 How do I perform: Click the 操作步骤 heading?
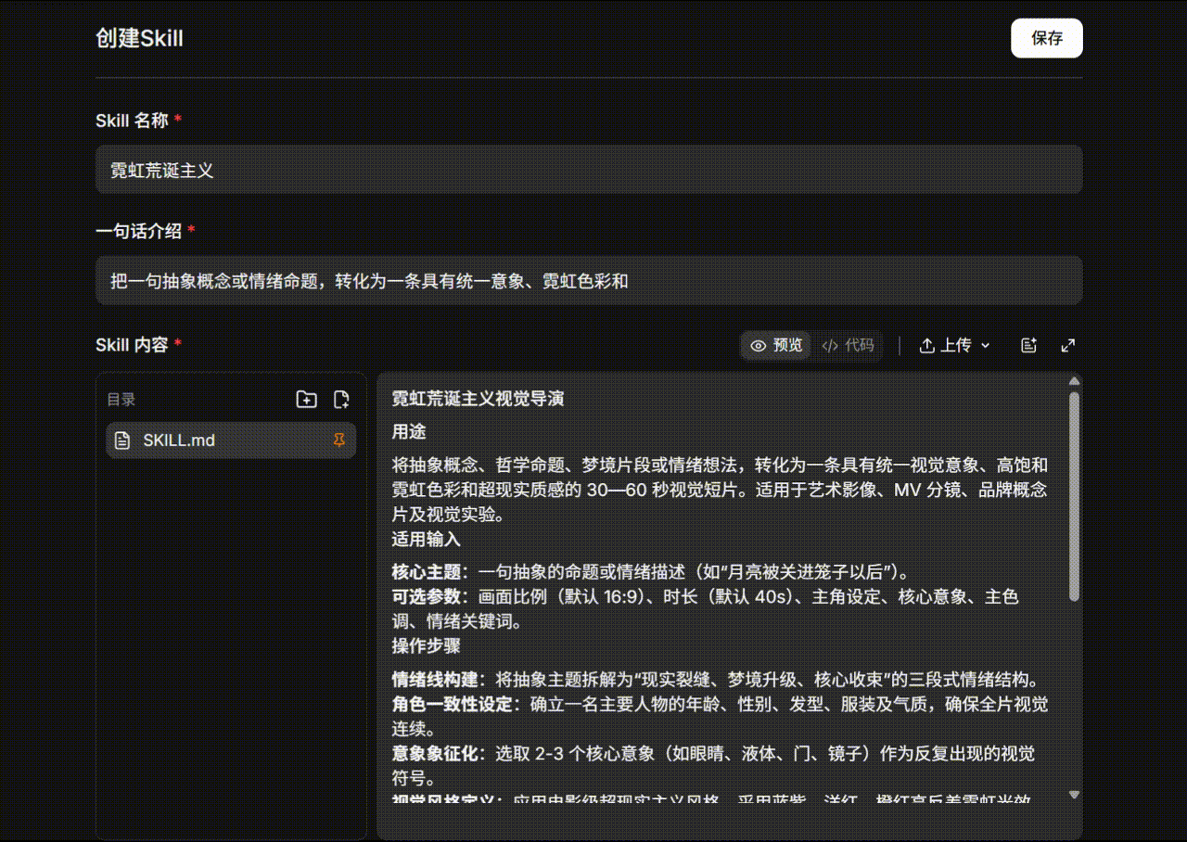click(x=426, y=645)
